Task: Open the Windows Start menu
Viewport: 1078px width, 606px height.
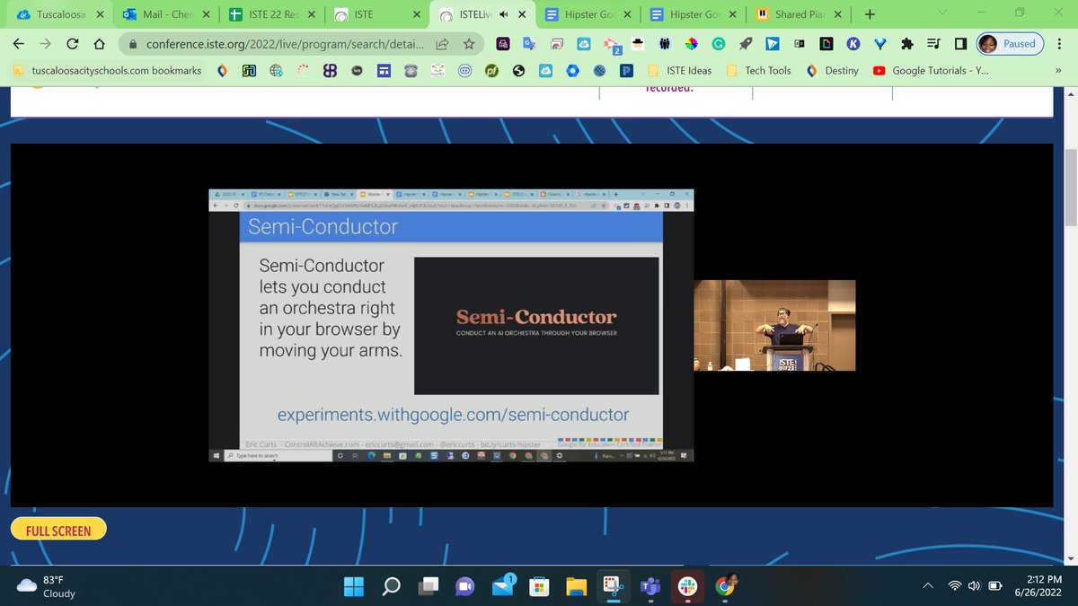Action: point(354,586)
